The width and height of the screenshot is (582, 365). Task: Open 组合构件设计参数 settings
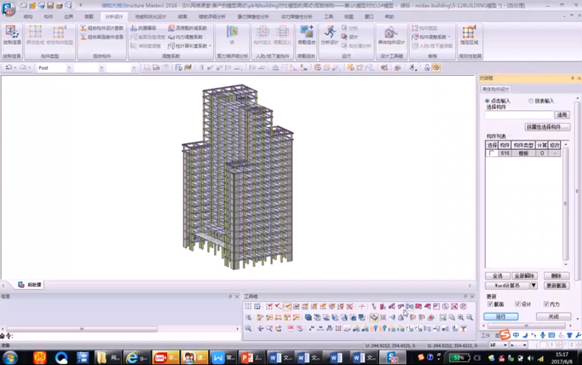click(x=102, y=28)
